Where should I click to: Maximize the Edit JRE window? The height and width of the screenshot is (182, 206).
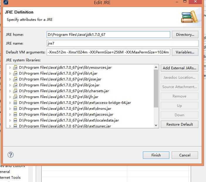(x=185, y=1)
